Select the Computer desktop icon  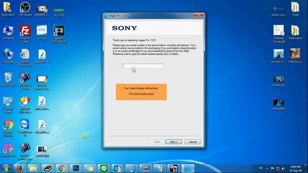tap(8, 33)
